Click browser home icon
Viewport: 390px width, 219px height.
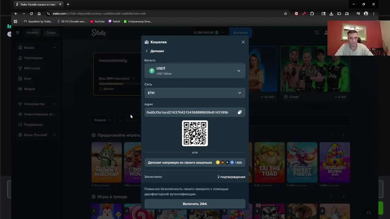click(x=39, y=14)
